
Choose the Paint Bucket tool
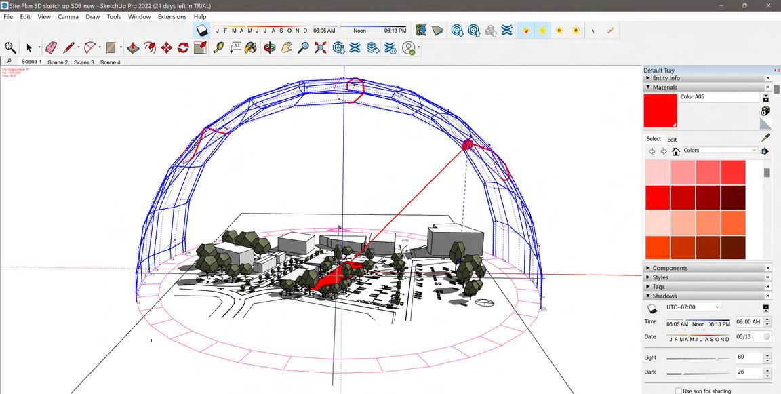pyautogui.click(x=252, y=48)
